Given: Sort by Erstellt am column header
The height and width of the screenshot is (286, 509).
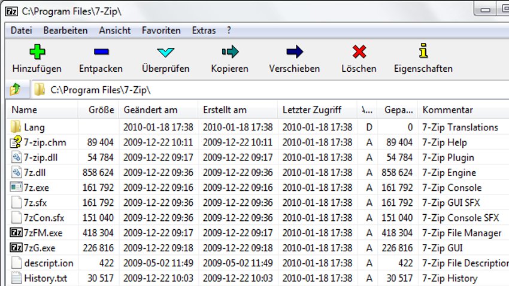Looking at the screenshot, I should [x=238, y=110].
